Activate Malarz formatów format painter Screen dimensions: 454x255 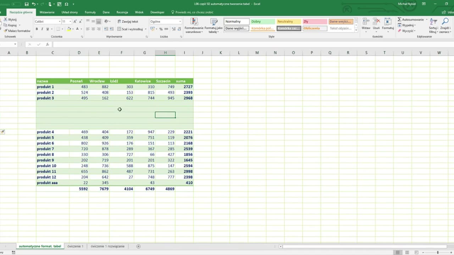tap(16, 31)
